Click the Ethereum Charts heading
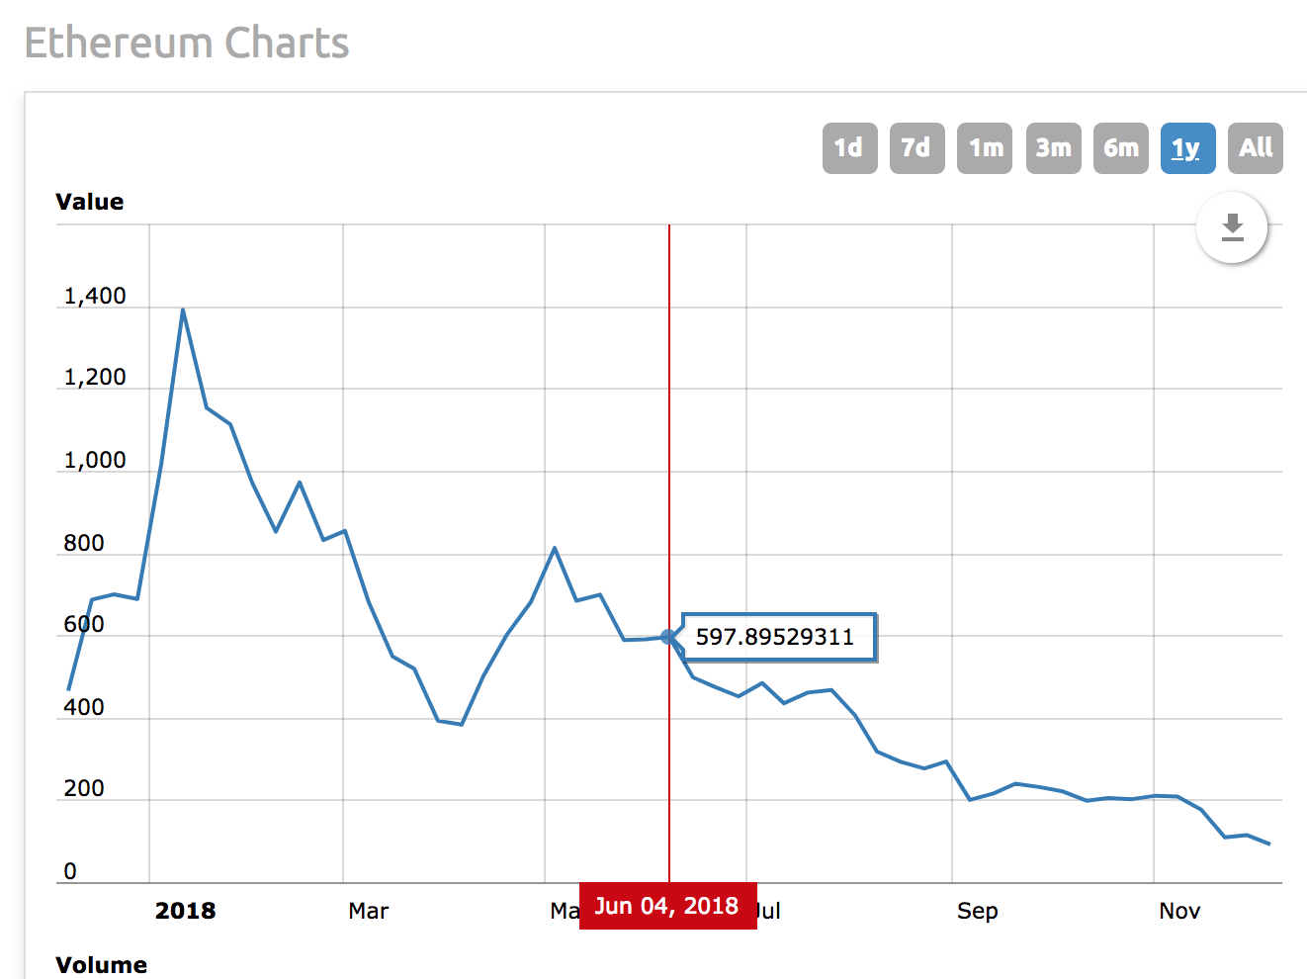1307x979 pixels. point(187,44)
